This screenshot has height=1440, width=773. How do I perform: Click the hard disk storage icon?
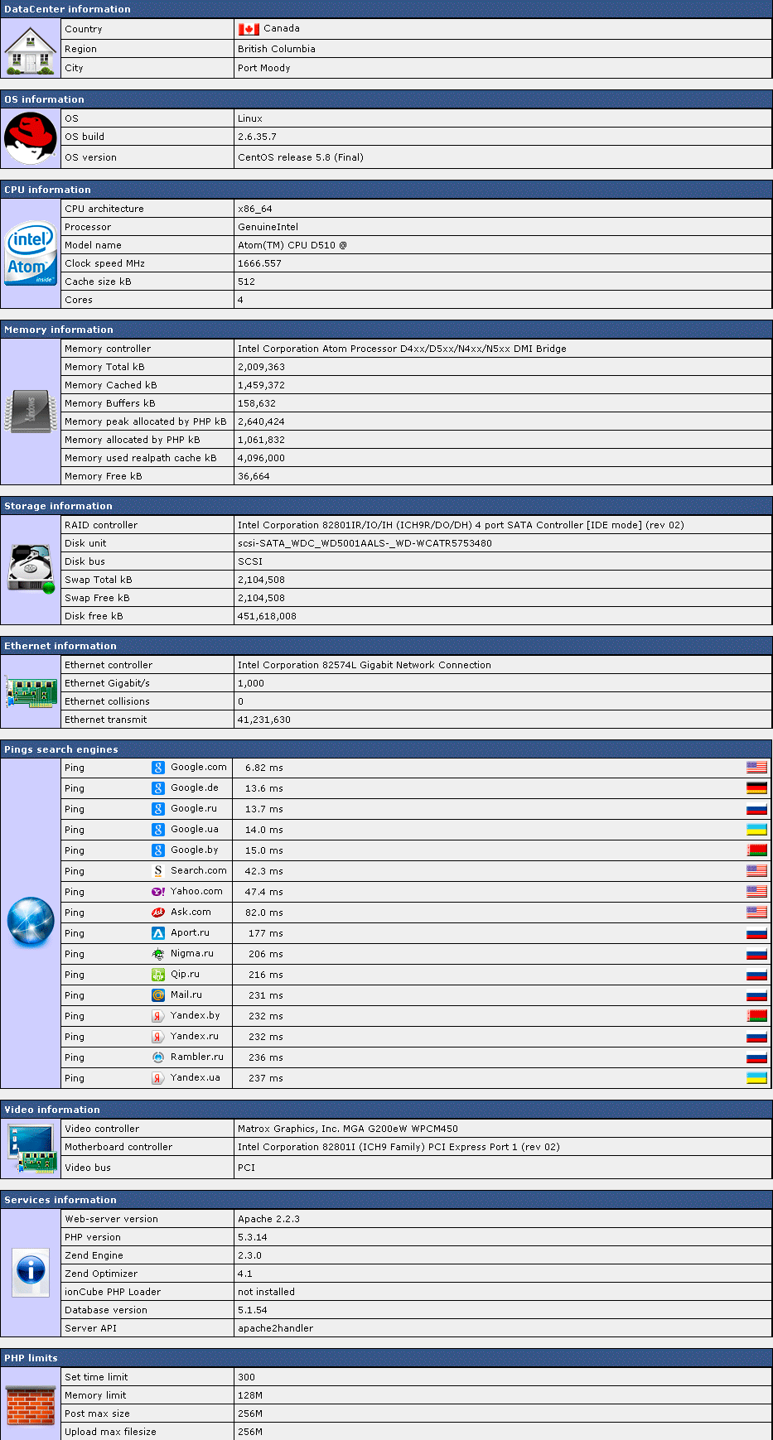click(x=31, y=569)
